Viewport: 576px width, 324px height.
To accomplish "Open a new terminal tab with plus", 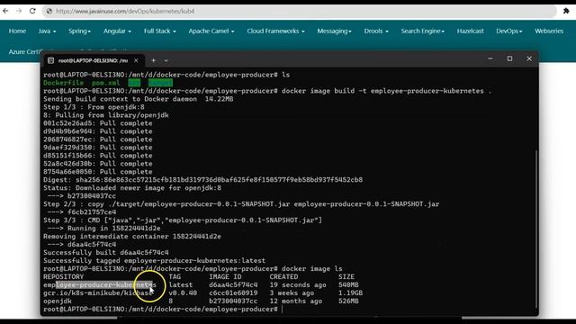I will coord(153,60).
